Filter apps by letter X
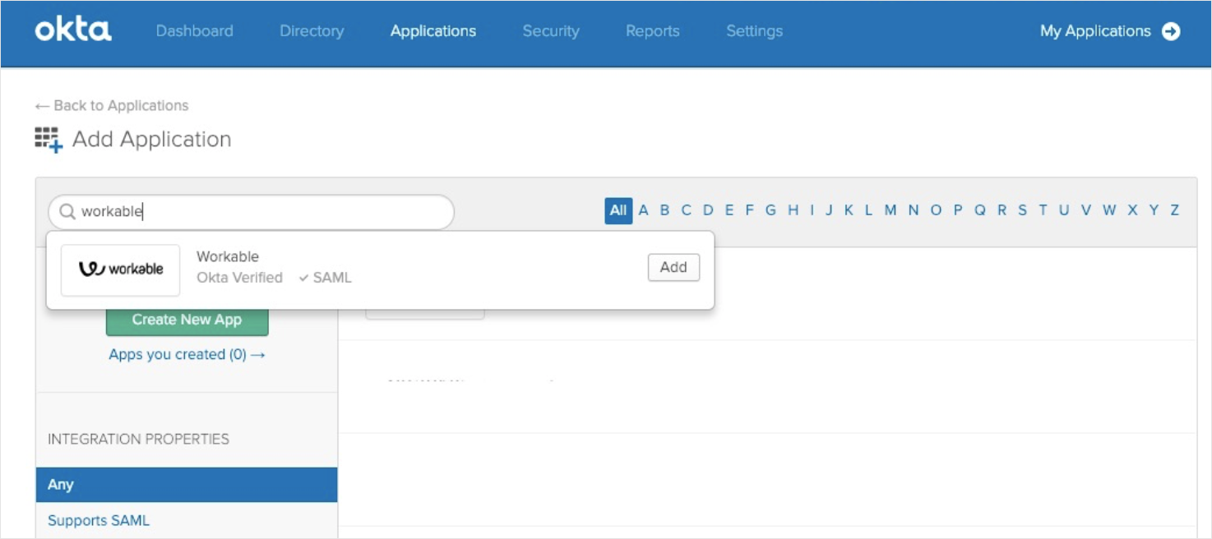Image resolution: width=1212 pixels, height=539 pixels. click(1132, 210)
